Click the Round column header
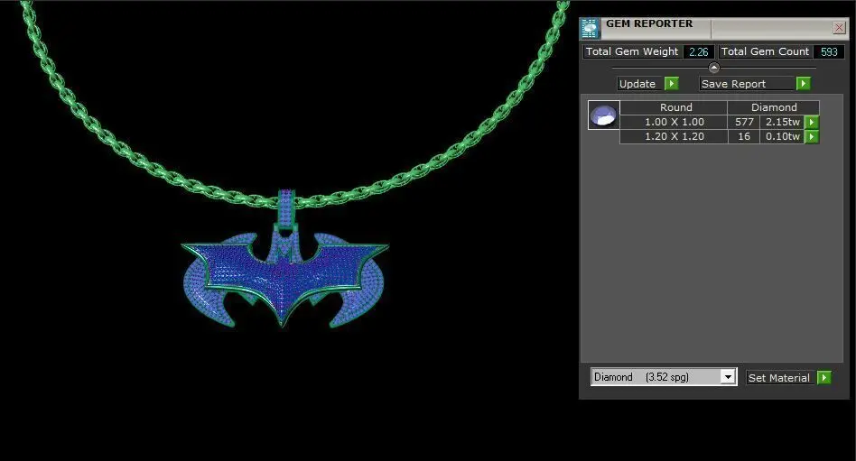The image size is (856, 461). 675,107
